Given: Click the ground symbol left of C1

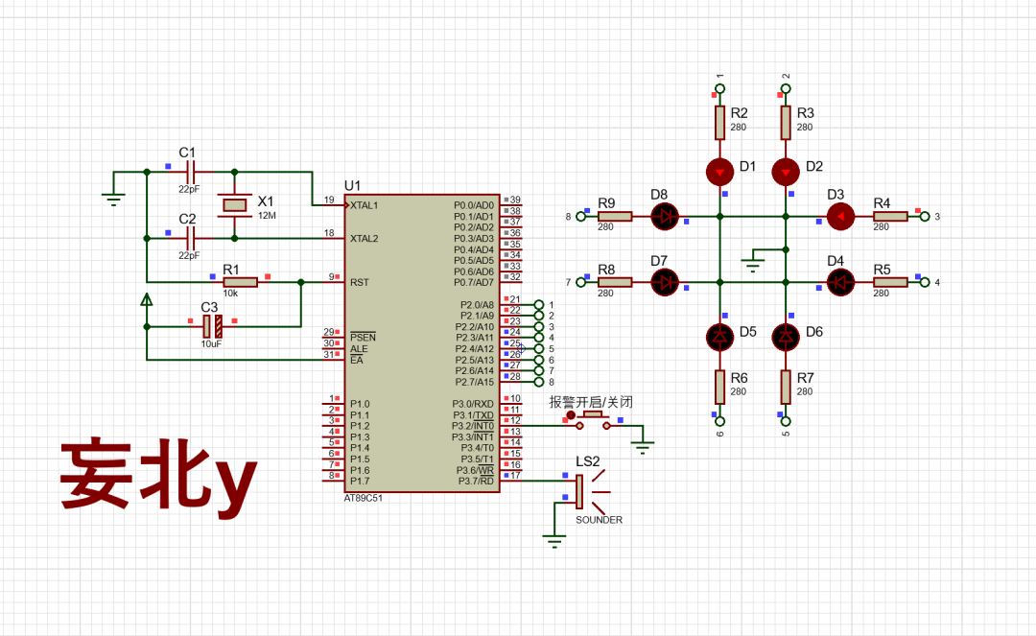Looking at the screenshot, I should coord(113,199).
